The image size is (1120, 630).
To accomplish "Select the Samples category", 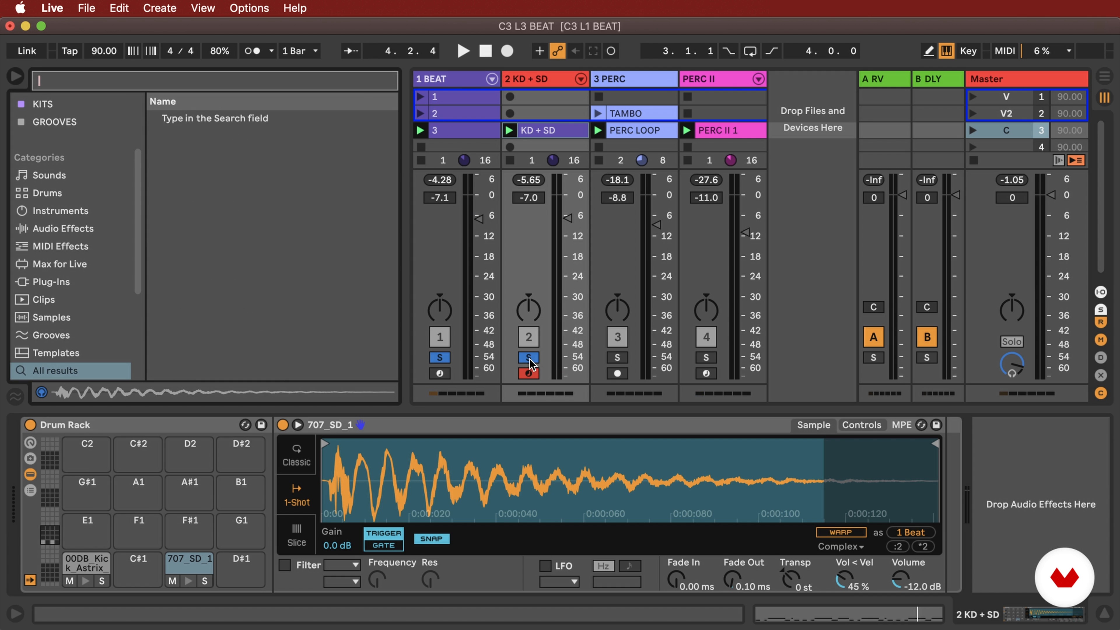I will click(51, 317).
